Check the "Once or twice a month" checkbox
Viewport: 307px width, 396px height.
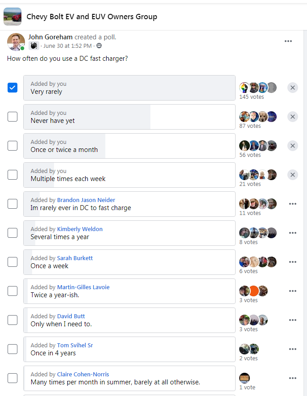click(12, 146)
